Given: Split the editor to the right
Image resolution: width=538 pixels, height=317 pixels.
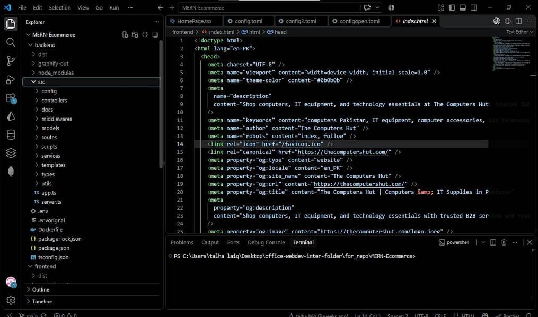Looking at the screenshot, I should tap(518, 21).
